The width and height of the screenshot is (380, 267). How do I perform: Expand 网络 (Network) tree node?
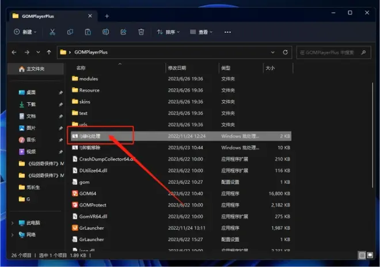[x=12, y=235]
